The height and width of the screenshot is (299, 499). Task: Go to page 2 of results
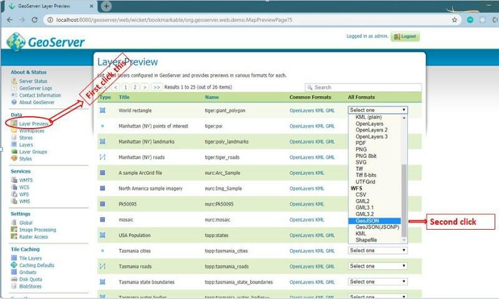[135, 87]
